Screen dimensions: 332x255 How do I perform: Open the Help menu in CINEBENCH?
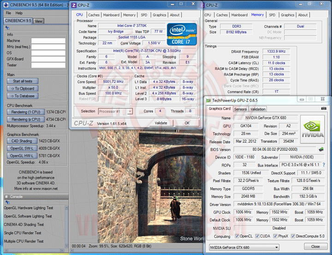click(x=19, y=13)
